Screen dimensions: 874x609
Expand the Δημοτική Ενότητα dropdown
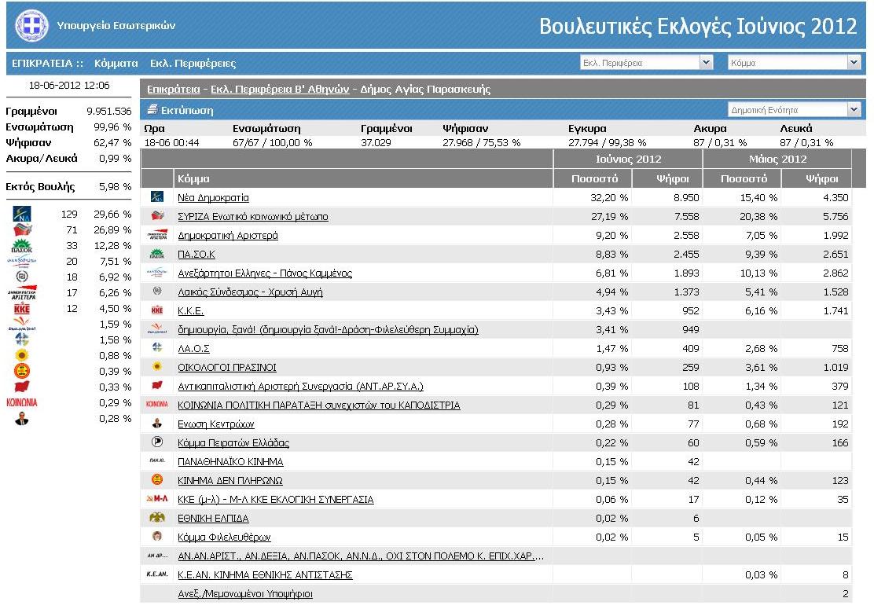[793, 110]
